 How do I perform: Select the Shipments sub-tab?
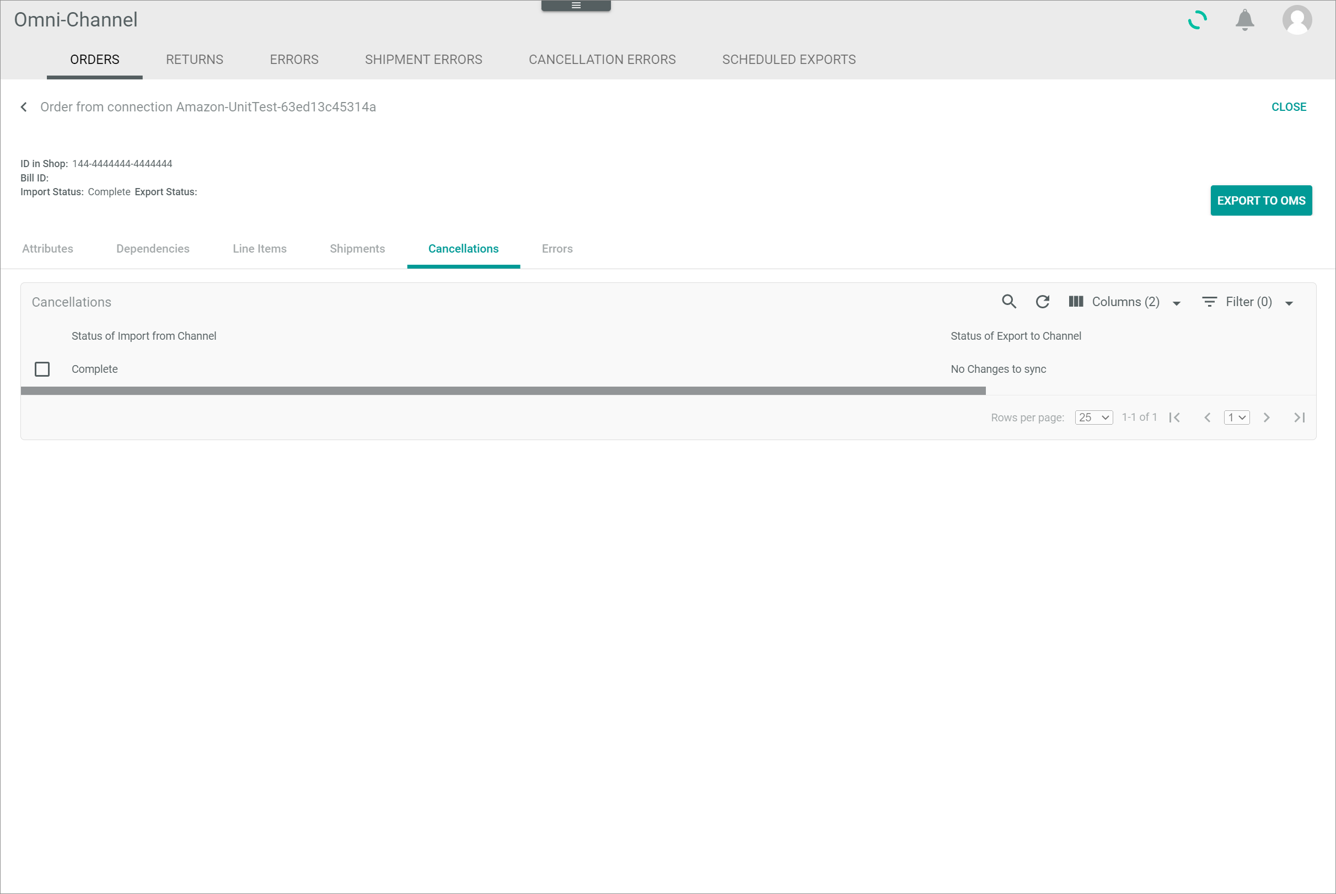click(357, 249)
